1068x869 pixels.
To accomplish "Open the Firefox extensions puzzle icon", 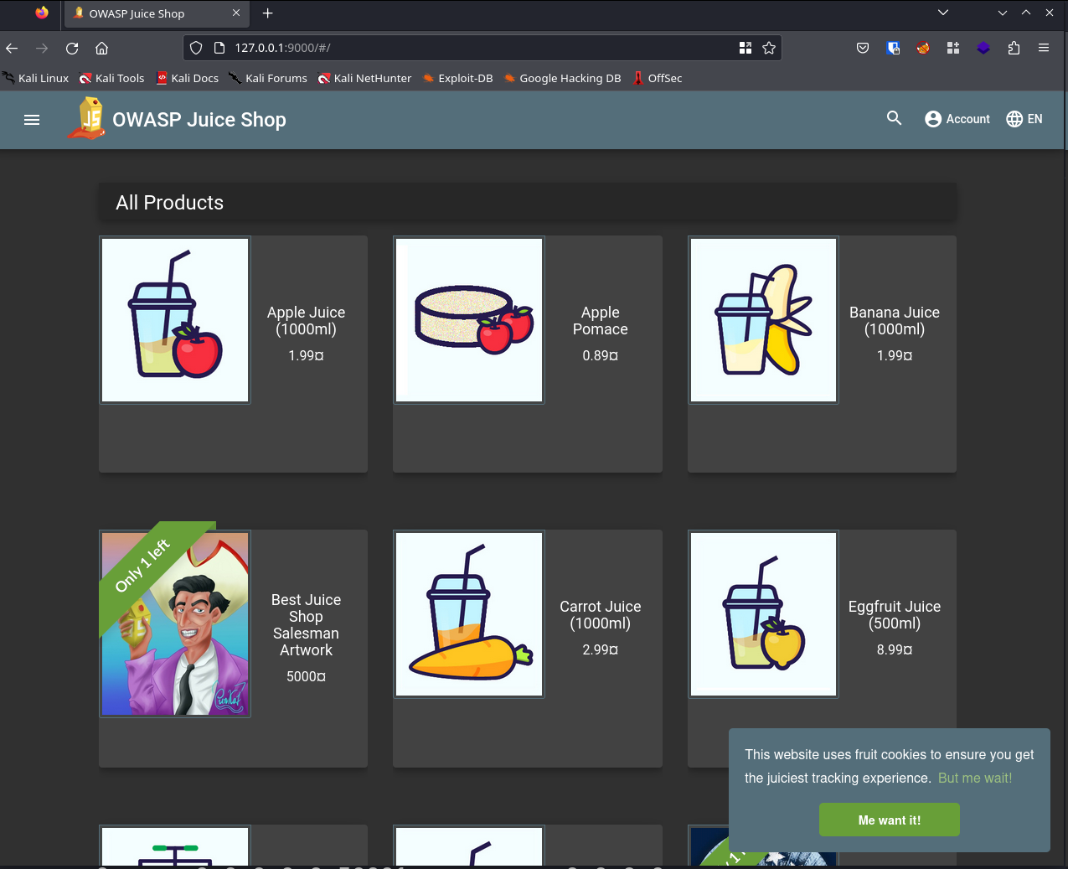I will 1014,49.
